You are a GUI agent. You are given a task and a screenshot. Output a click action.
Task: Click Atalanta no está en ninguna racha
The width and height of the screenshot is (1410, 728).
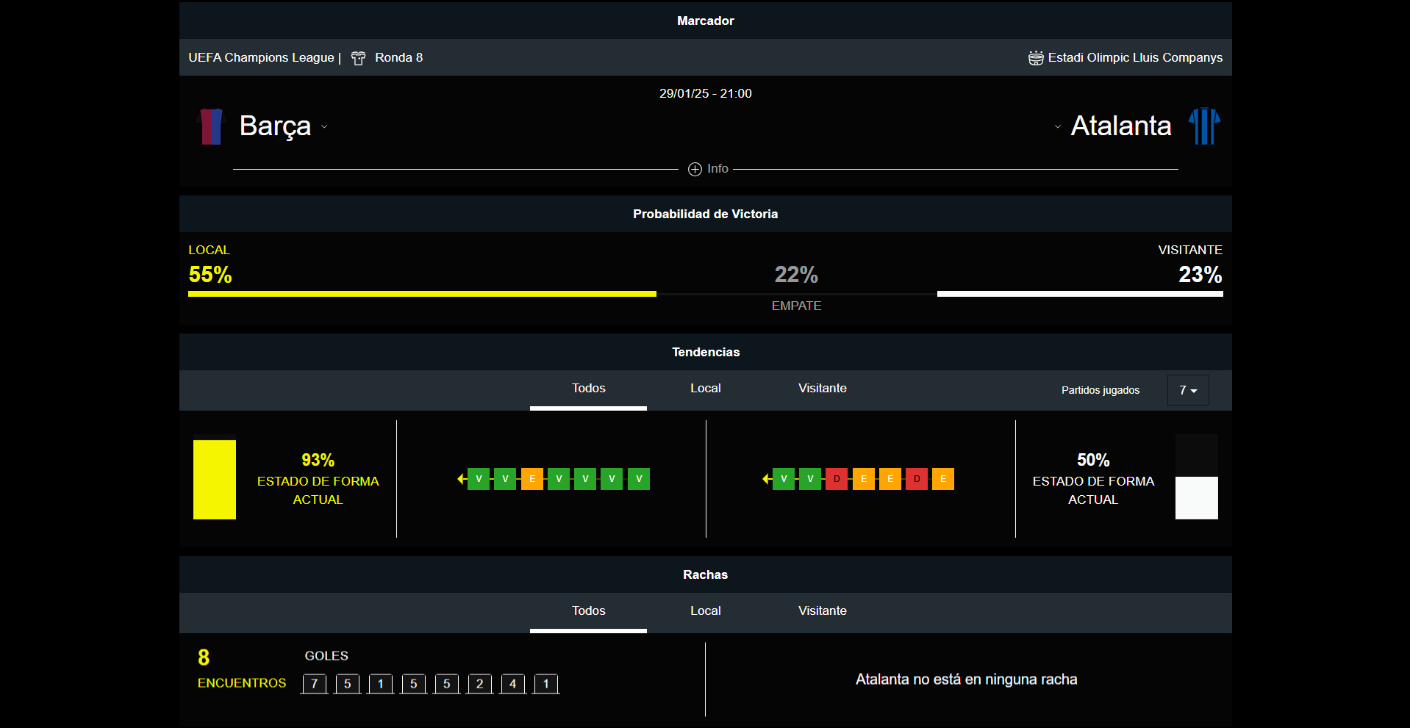coord(967,680)
